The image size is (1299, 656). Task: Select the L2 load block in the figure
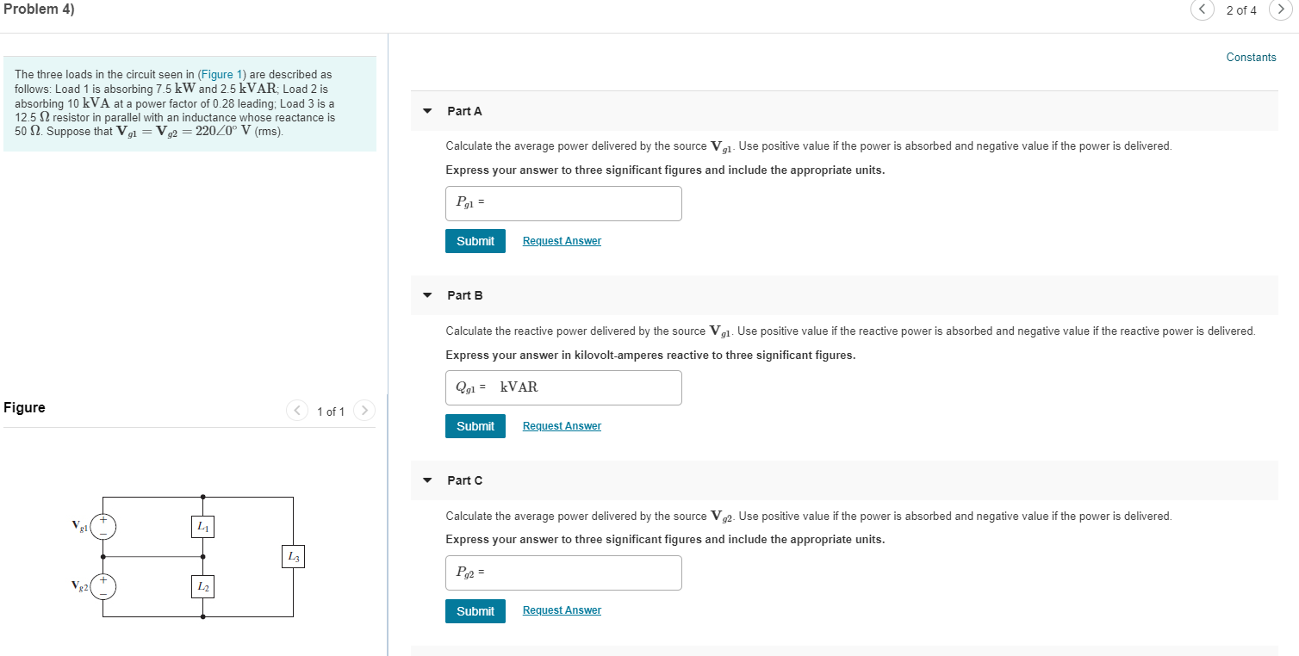pos(202,586)
